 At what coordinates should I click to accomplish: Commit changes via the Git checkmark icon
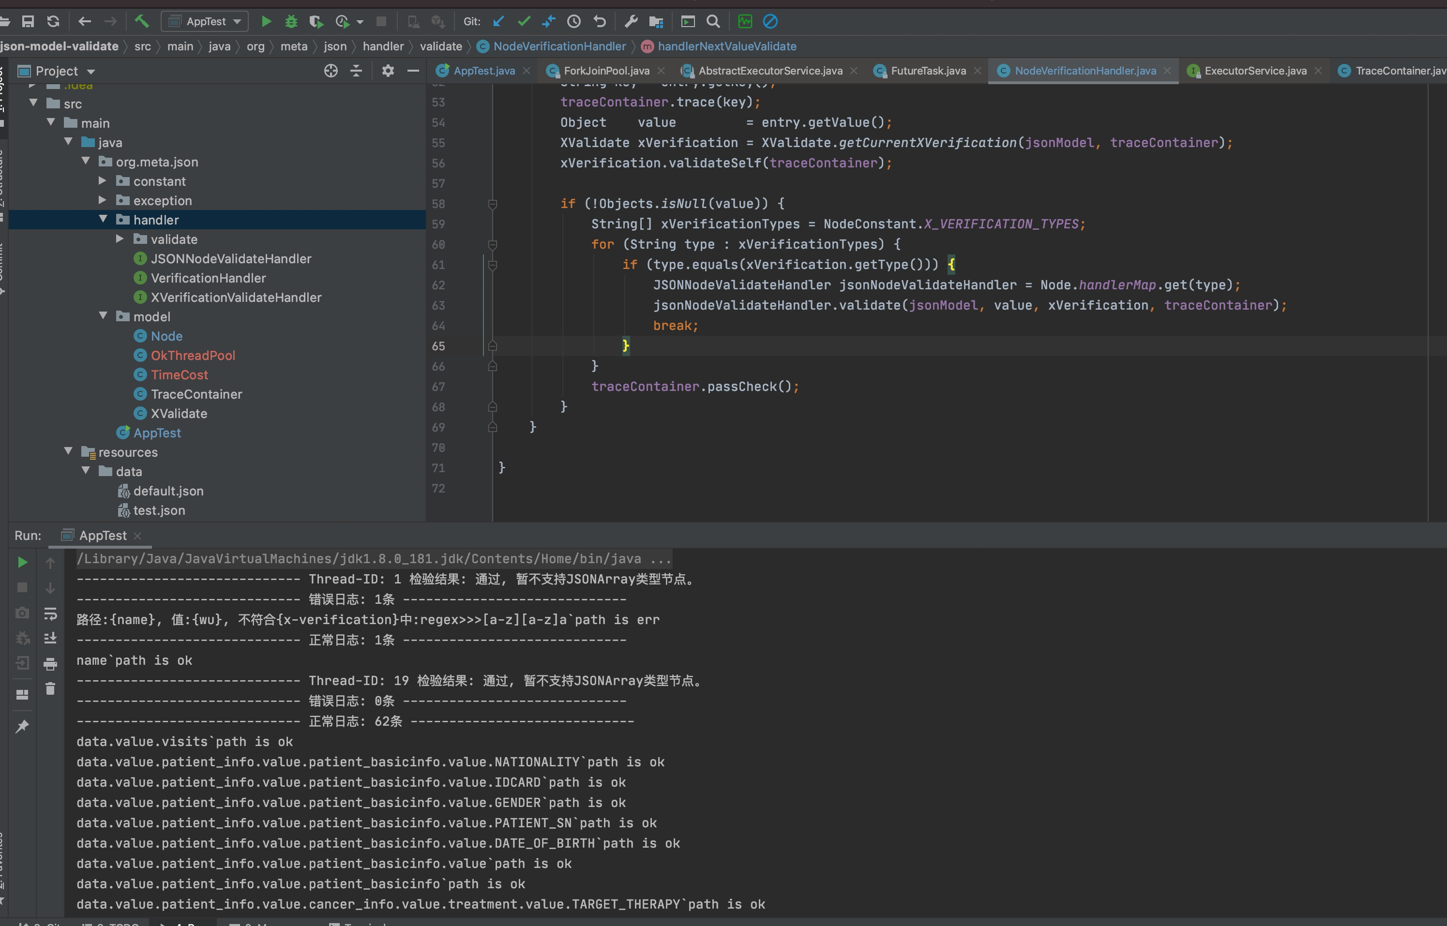[523, 21]
